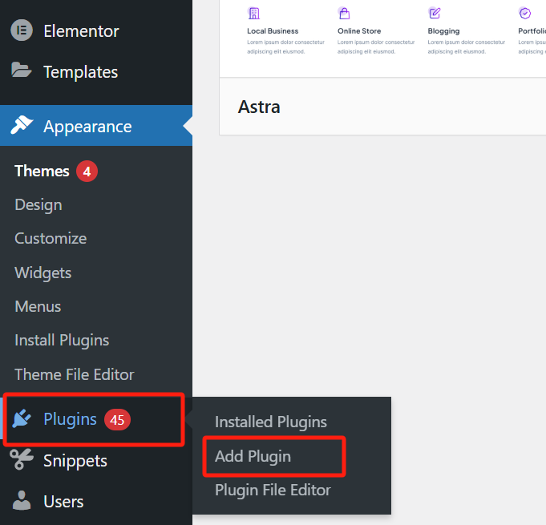This screenshot has height=525, width=546.
Task: Click the Elementor logo icon
Action: click(22, 30)
